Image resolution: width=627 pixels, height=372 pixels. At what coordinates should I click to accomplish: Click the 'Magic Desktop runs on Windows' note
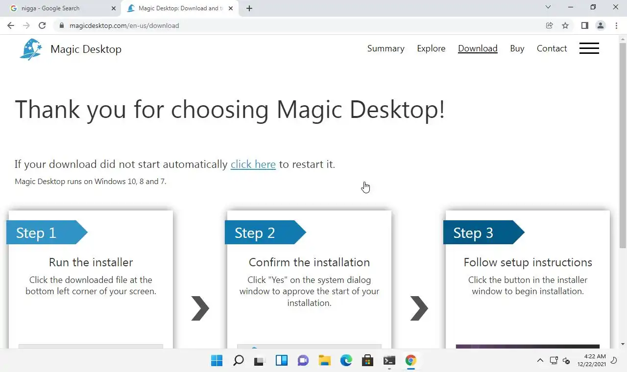click(x=91, y=182)
